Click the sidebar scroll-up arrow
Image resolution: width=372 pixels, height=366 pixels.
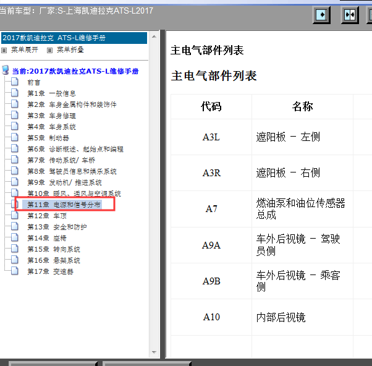tap(154, 36)
